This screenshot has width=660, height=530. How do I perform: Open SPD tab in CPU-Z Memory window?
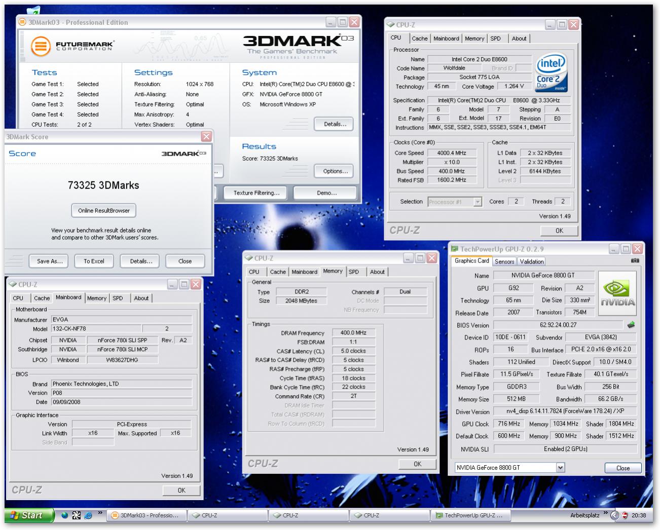click(x=354, y=272)
